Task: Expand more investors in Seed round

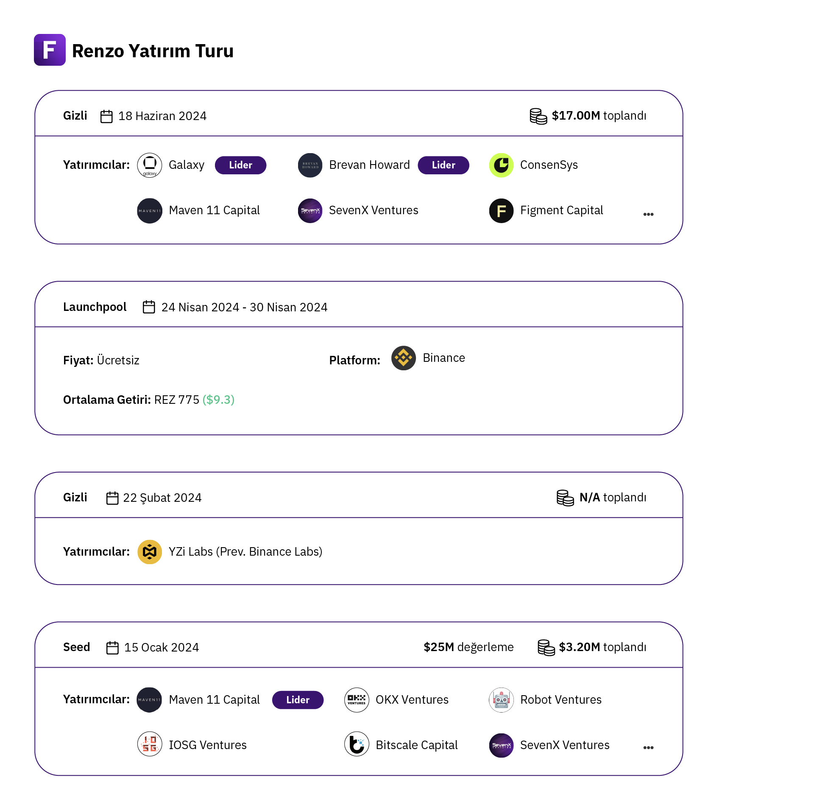Action: pos(648,748)
